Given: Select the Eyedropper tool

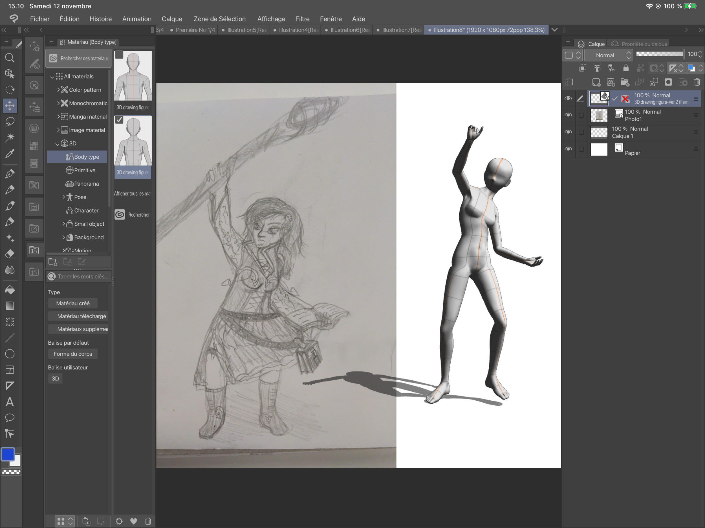Looking at the screenshot, I should tap(10, 154).
